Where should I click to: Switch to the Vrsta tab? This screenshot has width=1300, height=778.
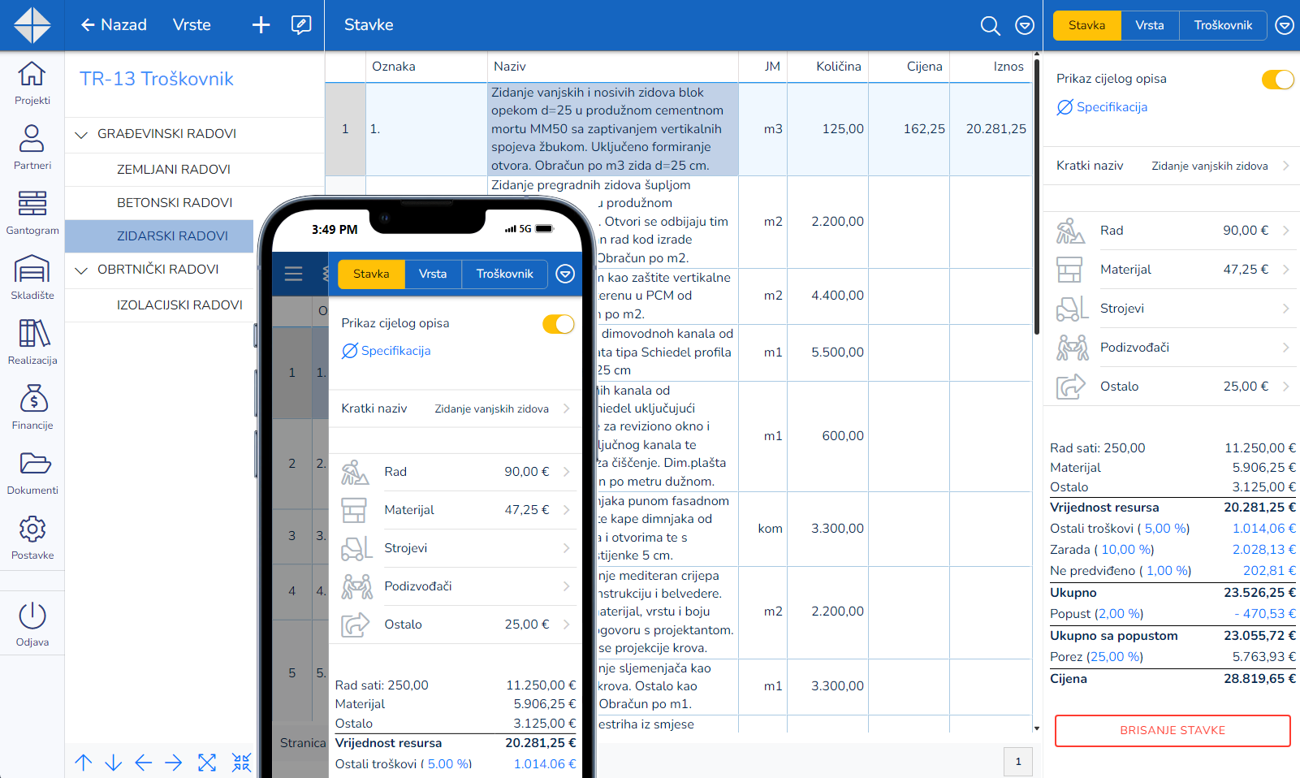coord(1149,25)
